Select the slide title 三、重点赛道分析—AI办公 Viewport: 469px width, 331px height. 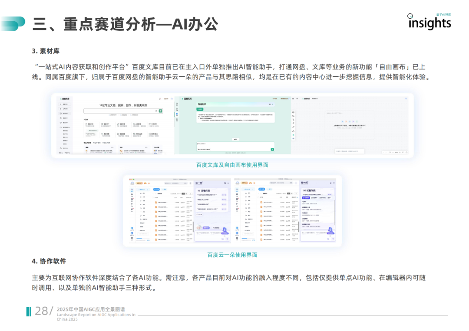(x=126, y=24)
